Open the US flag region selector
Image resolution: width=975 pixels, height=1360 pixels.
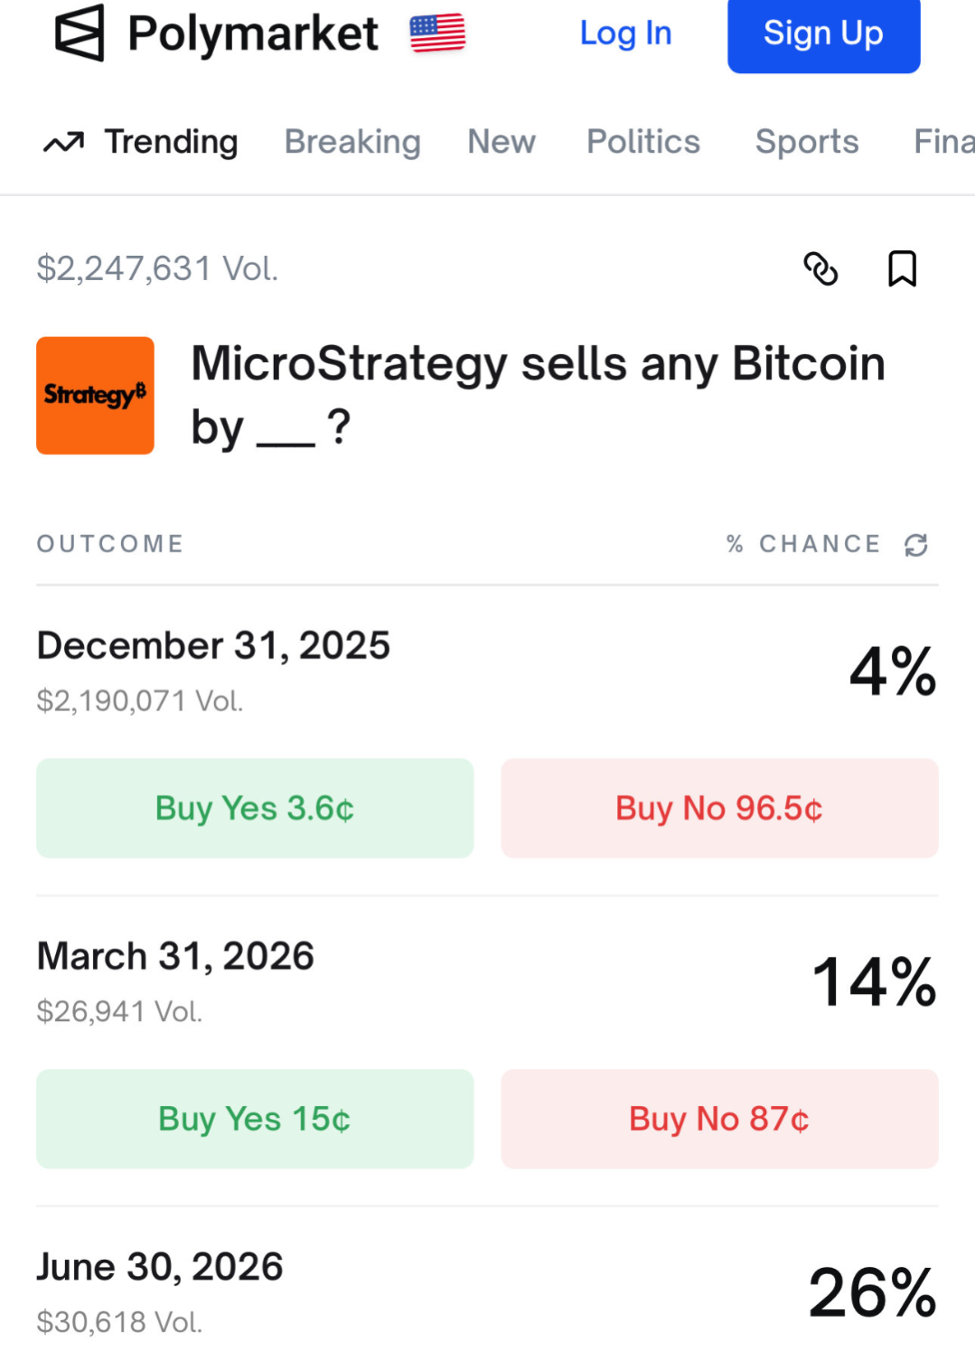click(437, 33)
